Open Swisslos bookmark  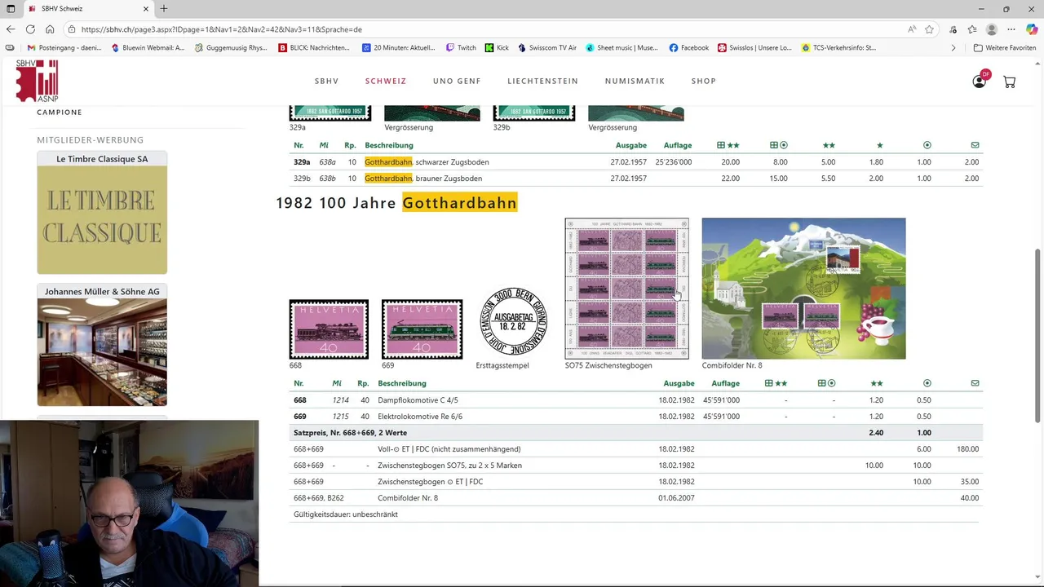click(x=754, y=48)
